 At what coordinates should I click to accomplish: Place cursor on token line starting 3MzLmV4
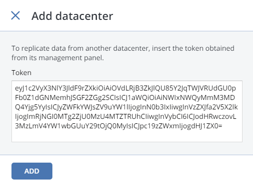click(x=119, y=126)
